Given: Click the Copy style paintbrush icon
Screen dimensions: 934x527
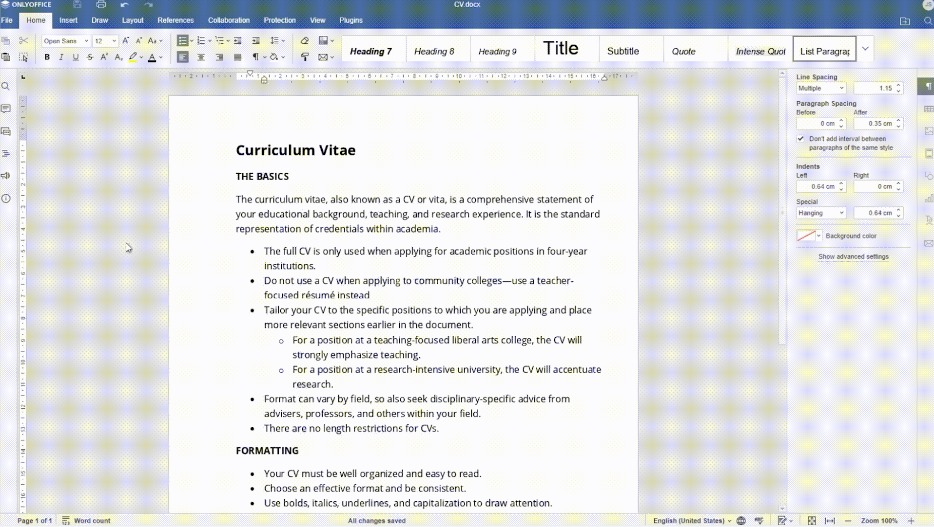Looking at the screenshot, I should 305,57.
